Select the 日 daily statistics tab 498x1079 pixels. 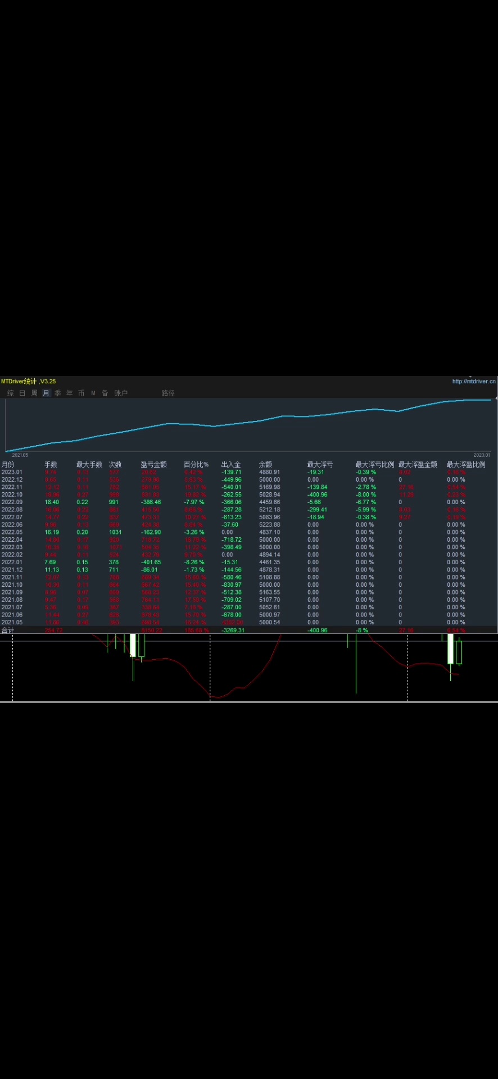pyautogui.click(x=22, y=393)
